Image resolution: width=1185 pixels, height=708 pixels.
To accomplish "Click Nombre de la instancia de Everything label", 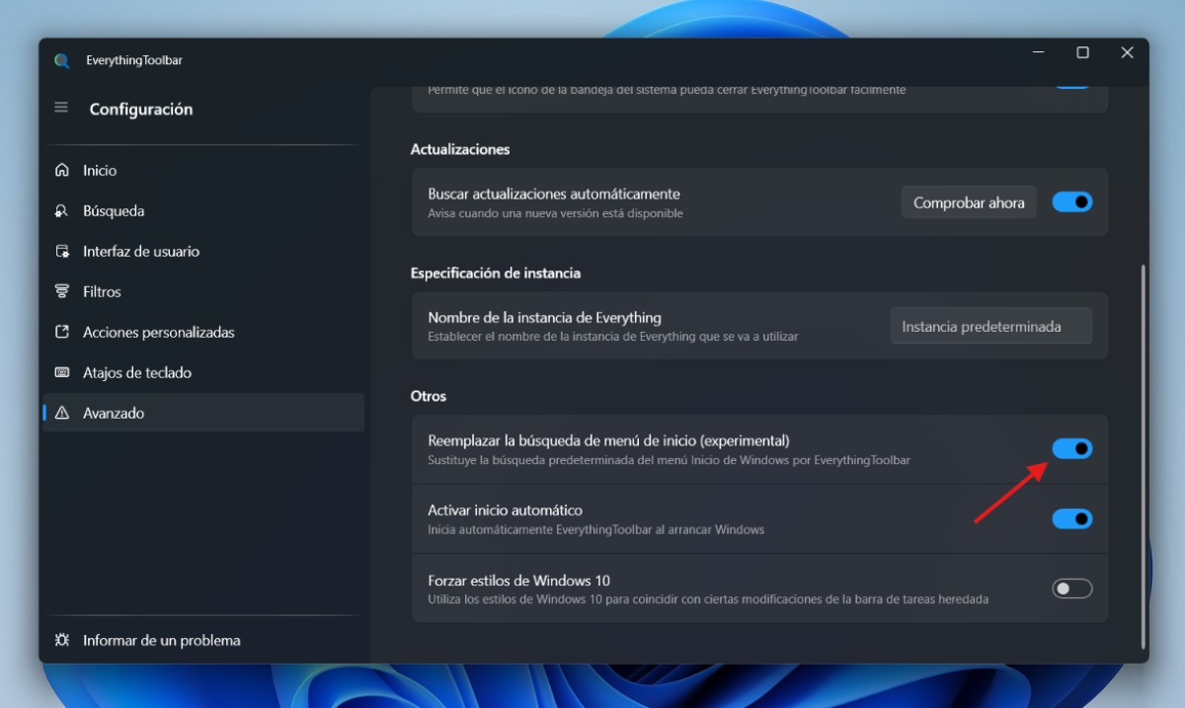I will click(544, 318).
